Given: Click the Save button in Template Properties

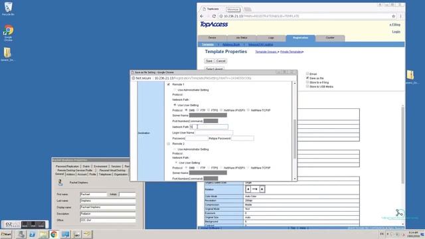Looking at the screenshot, I should [209, 61].
